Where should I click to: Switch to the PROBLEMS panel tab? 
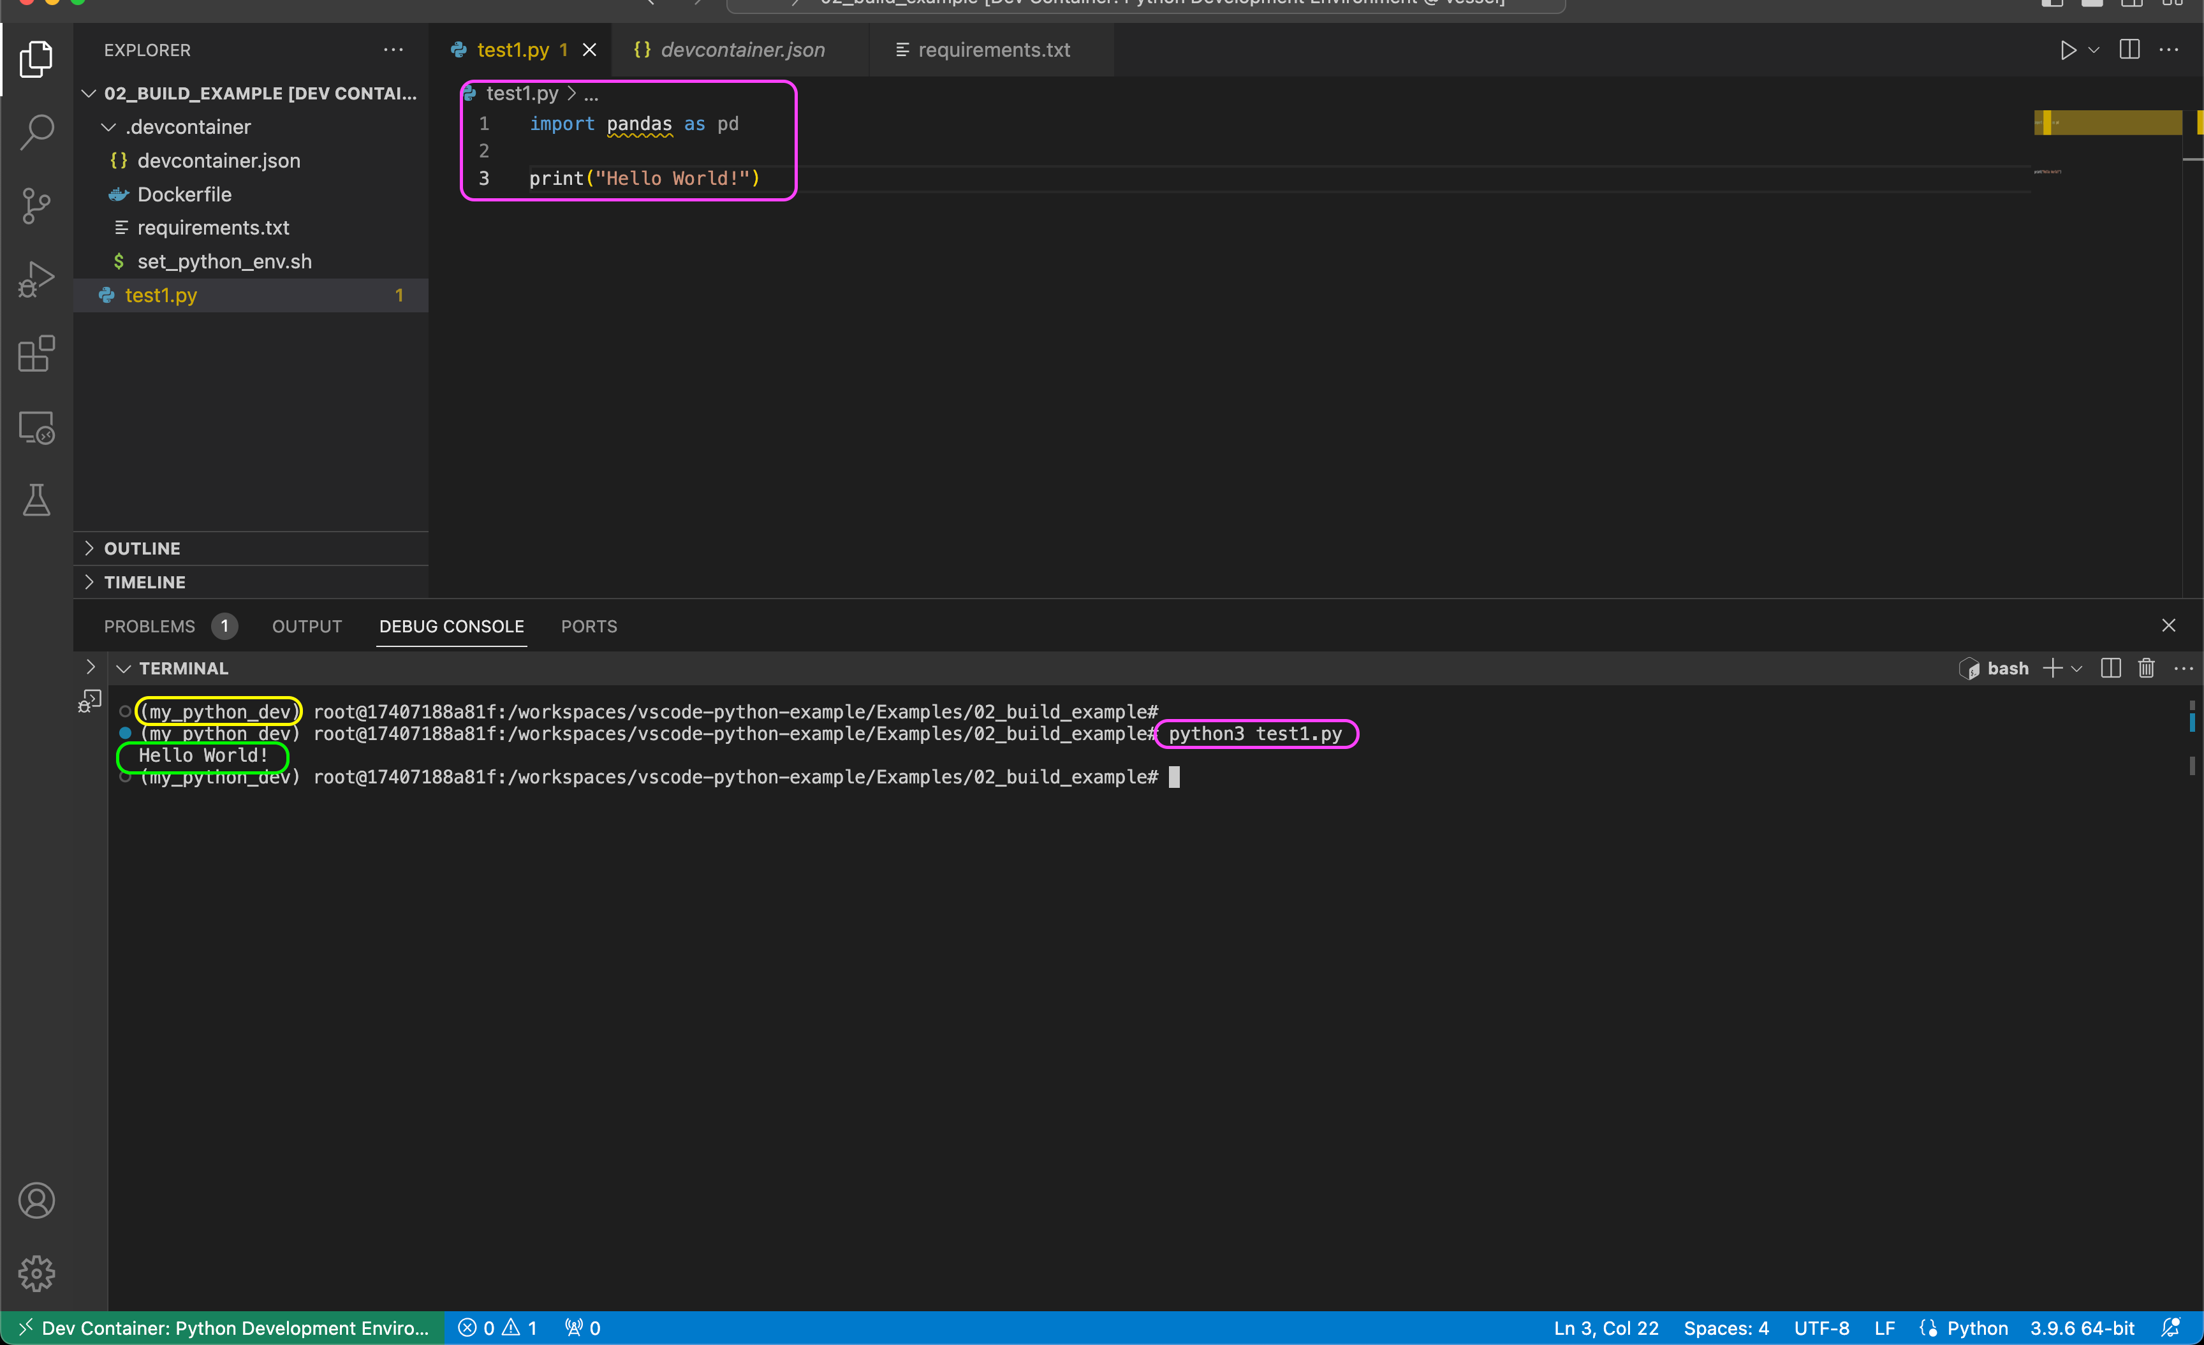[x=149, y=626]
